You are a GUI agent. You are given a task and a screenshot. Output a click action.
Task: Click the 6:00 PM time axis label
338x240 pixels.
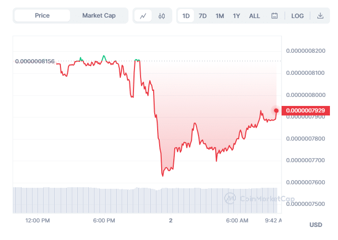pyautogui.click(x=104, y=220)
